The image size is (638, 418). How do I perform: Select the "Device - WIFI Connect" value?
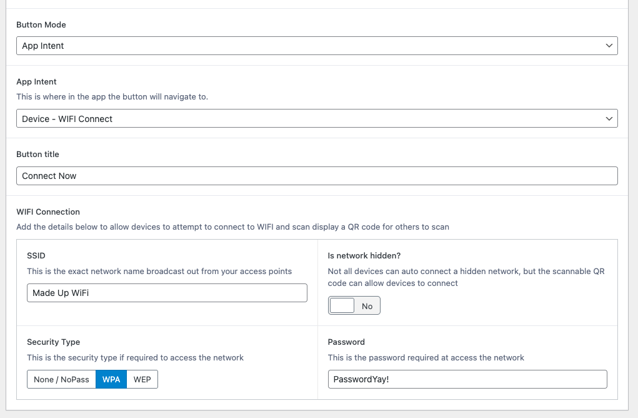pyautogui.click(x=317, y=118)
